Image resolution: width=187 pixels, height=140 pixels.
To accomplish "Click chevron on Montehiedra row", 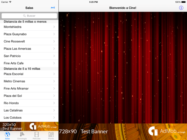I will click(54, 27).
